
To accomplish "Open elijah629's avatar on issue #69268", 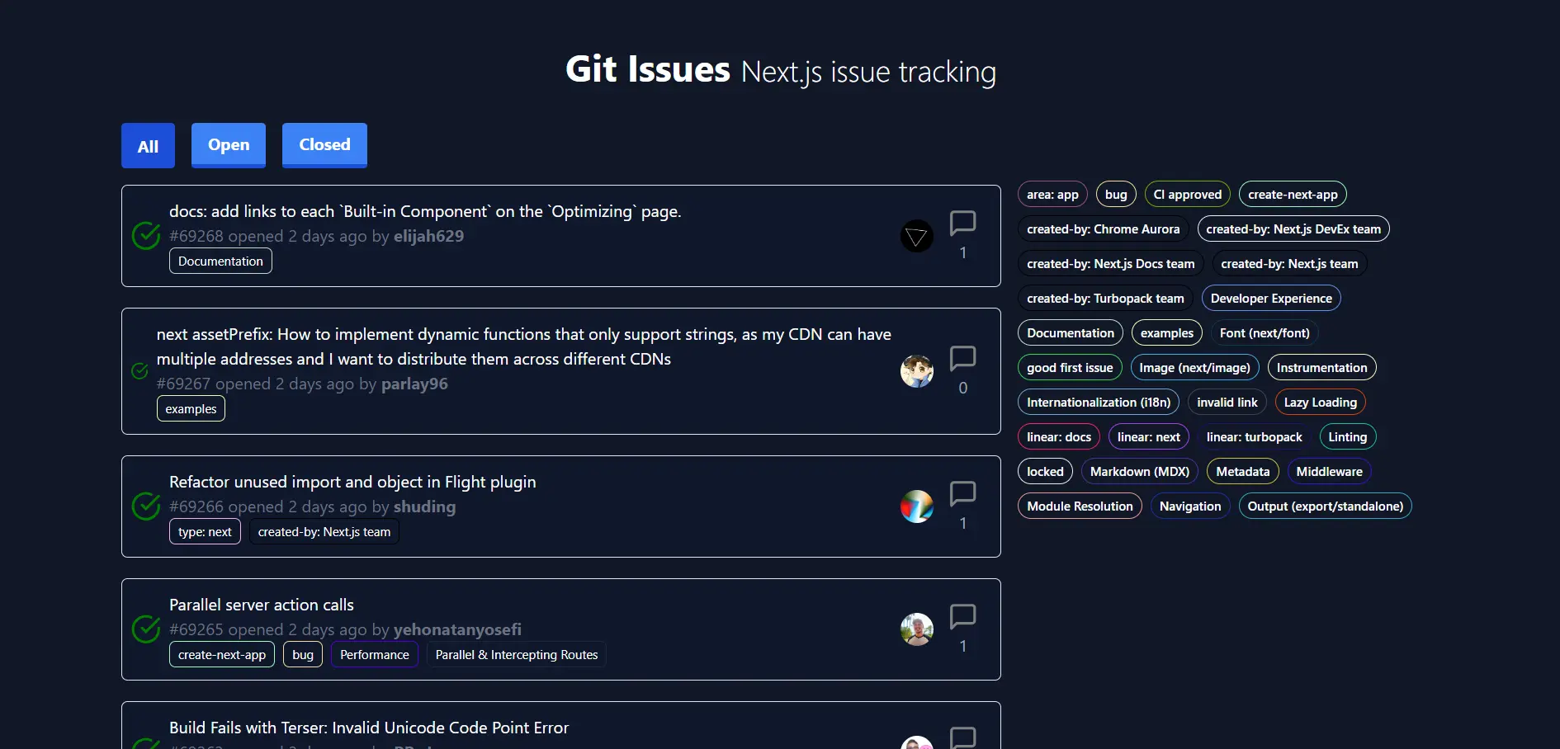I will click(916, 236).
